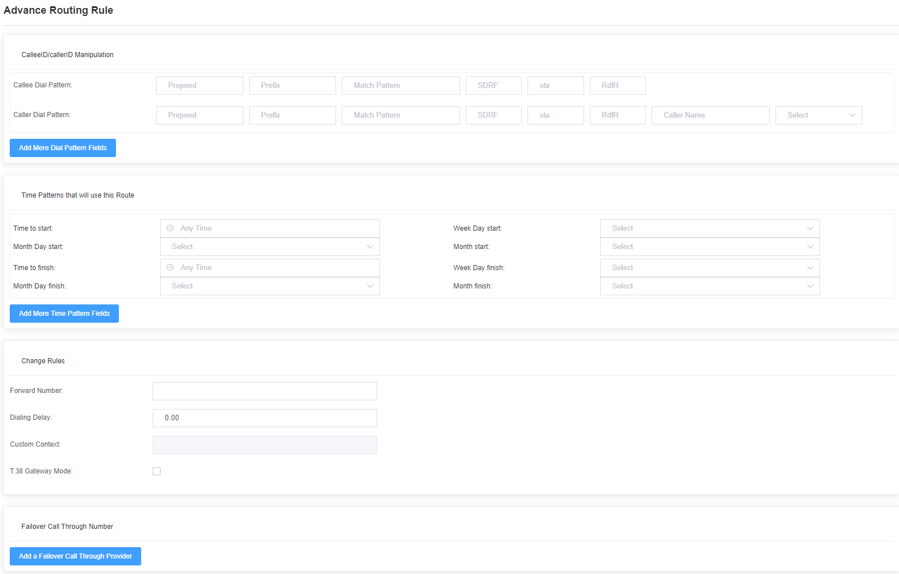The image size is (899, 574).
Task: Click Add More Time Pattern Fields button
Action: point(64,314)
